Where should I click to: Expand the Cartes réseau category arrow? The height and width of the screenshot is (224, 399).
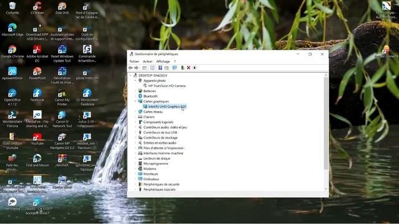click(x=135, y=112)
